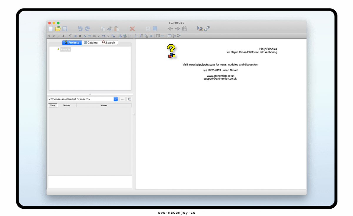Image resolution: width=353 pixels, height=216 pixels.
Task: Open a project using the folder icon
Action: 58,29
